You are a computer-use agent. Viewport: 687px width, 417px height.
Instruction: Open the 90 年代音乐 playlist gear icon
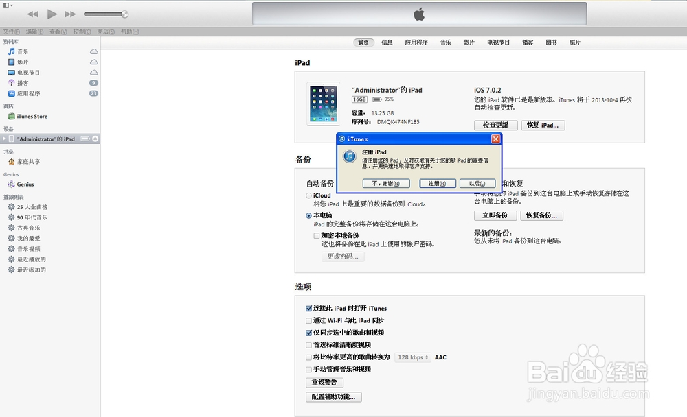pyautogui.click(x=12, y=217)
